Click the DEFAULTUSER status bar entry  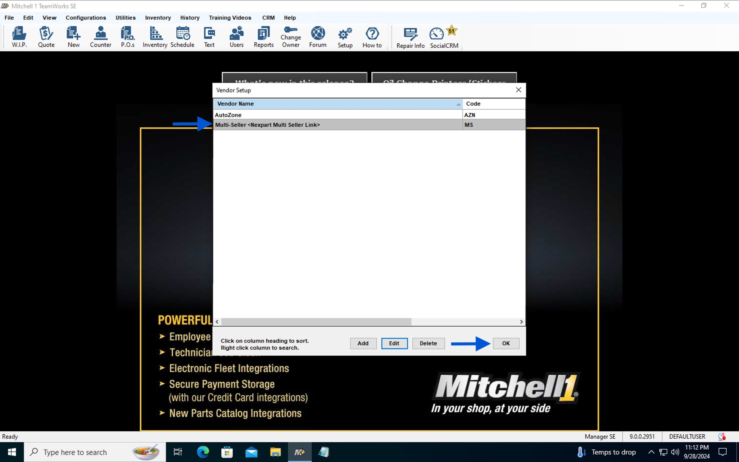[687, 437]
